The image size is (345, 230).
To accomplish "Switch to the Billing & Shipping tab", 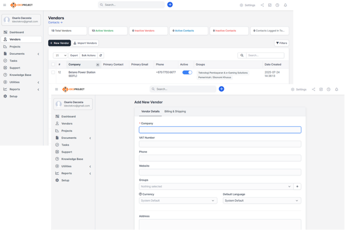I will click(175, 112).
